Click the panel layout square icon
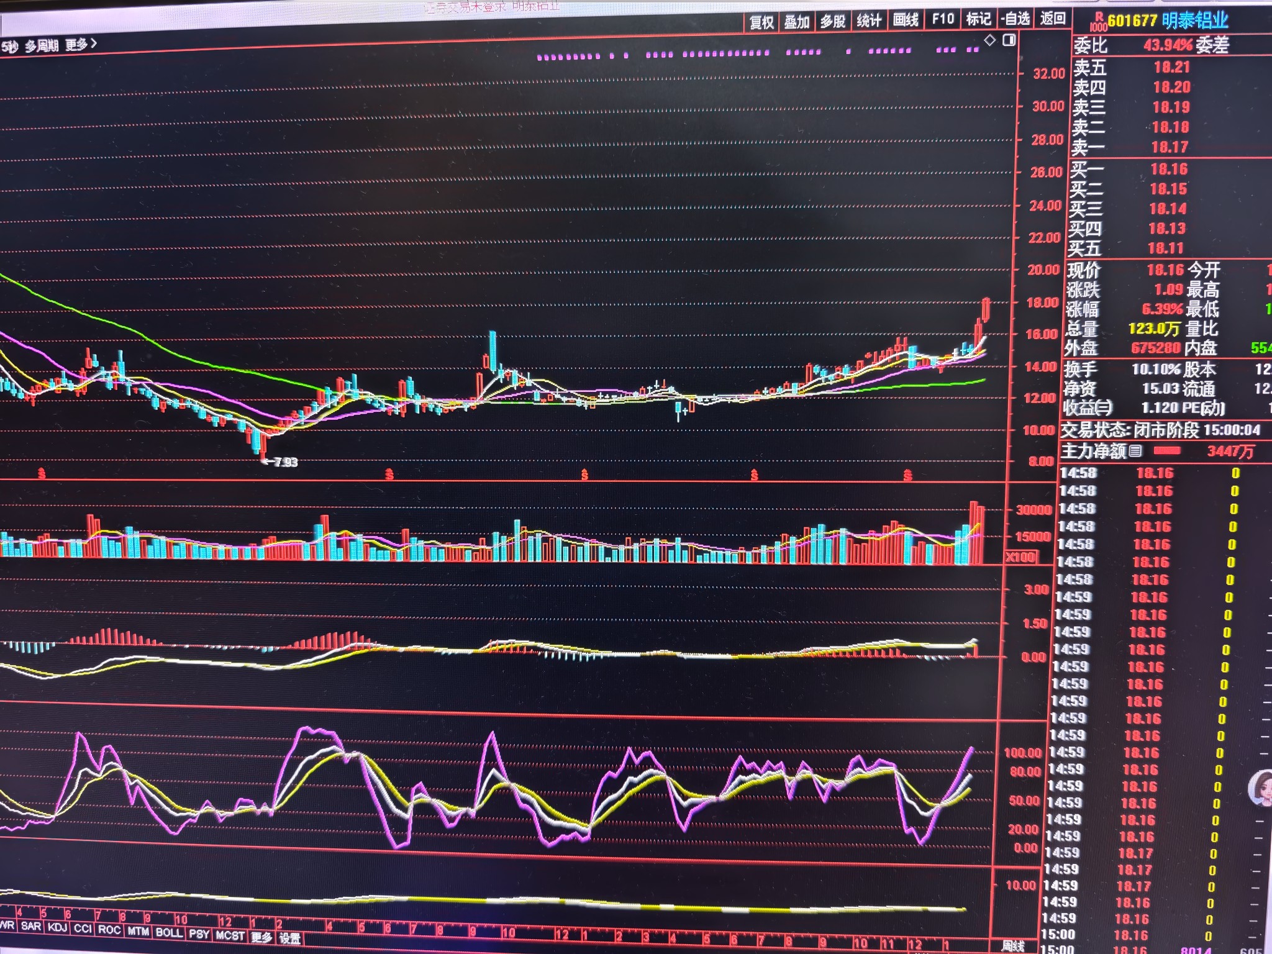This screenshot has width=1272, height=954. [x=1009, y=40]
